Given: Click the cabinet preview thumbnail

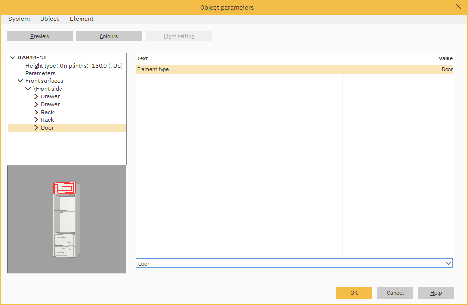Looking at the screenshot, I should (x=66, y=219).
